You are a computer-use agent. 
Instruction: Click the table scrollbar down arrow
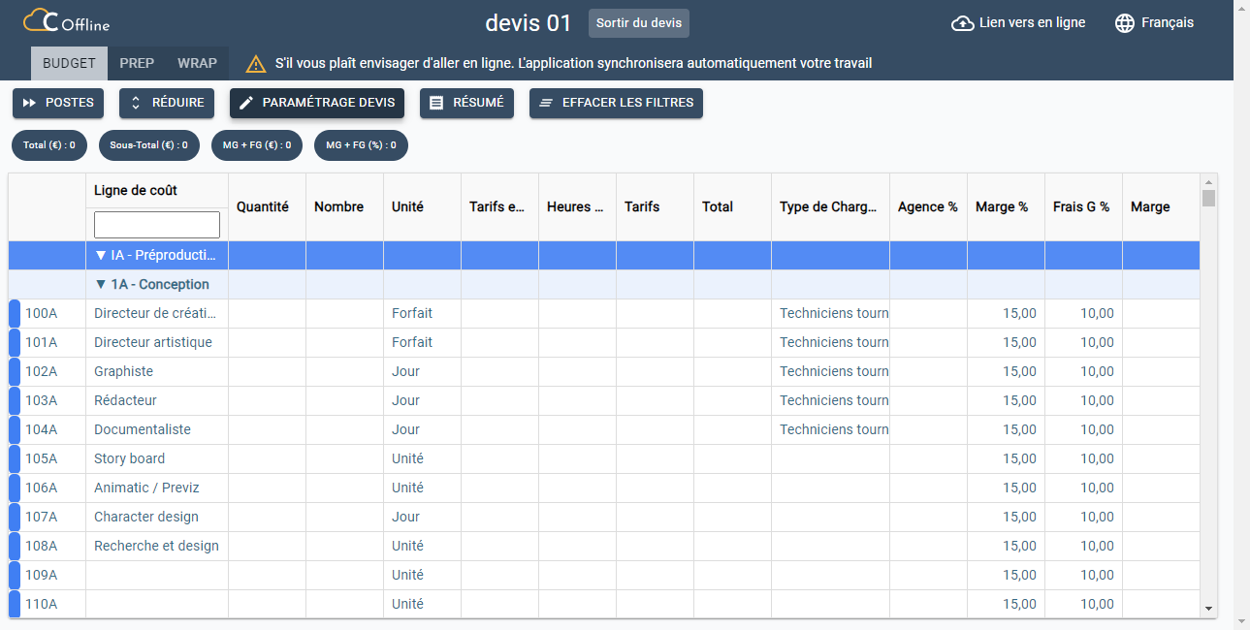[1208, 609]
